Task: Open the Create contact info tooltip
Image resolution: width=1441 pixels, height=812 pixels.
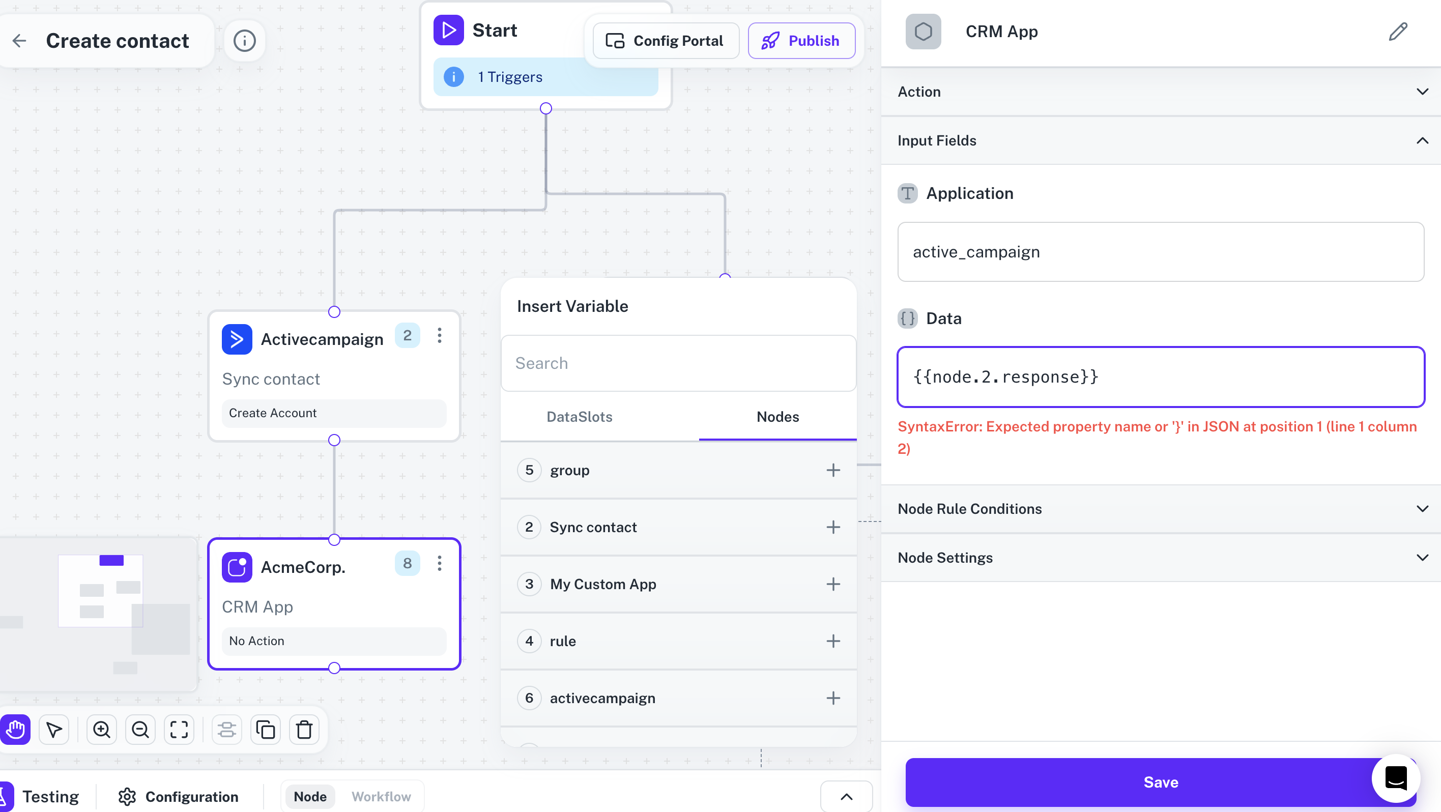Action: [x=244, y=40]
